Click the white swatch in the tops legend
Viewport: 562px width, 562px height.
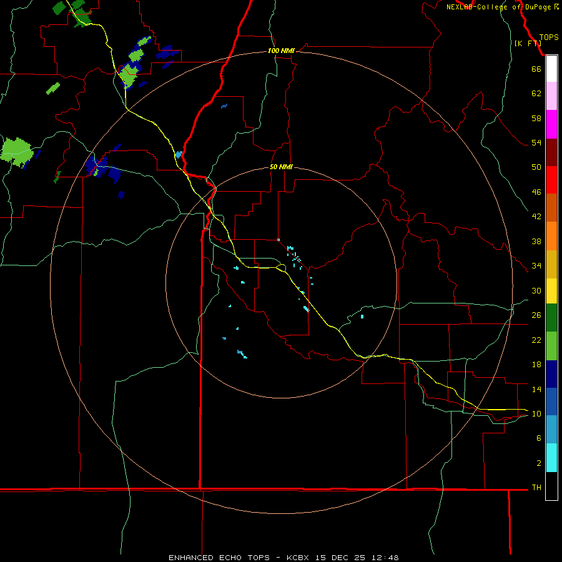tap(551, 69)
